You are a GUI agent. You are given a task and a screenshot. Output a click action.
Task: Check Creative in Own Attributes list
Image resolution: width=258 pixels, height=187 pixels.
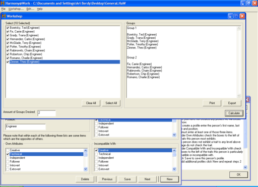[x=8, y=150]
